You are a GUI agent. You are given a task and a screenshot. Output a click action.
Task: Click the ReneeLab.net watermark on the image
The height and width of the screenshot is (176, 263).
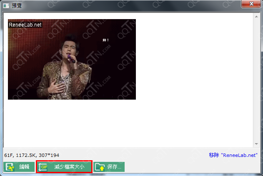[x=25, y=25]
